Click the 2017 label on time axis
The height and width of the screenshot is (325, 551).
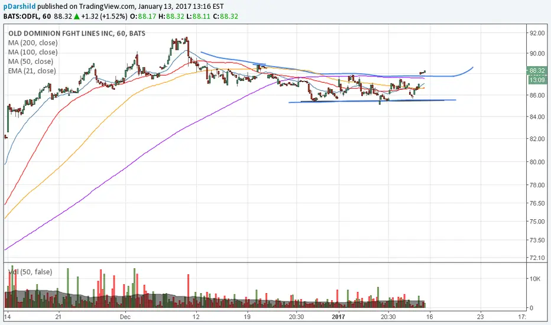click(x=338, y=317)
